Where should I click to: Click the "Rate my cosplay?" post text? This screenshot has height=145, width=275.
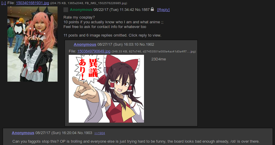79,17
